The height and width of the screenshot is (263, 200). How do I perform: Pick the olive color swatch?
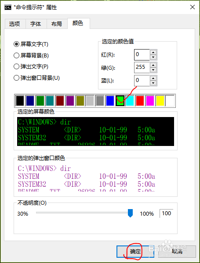click(80, 101)
